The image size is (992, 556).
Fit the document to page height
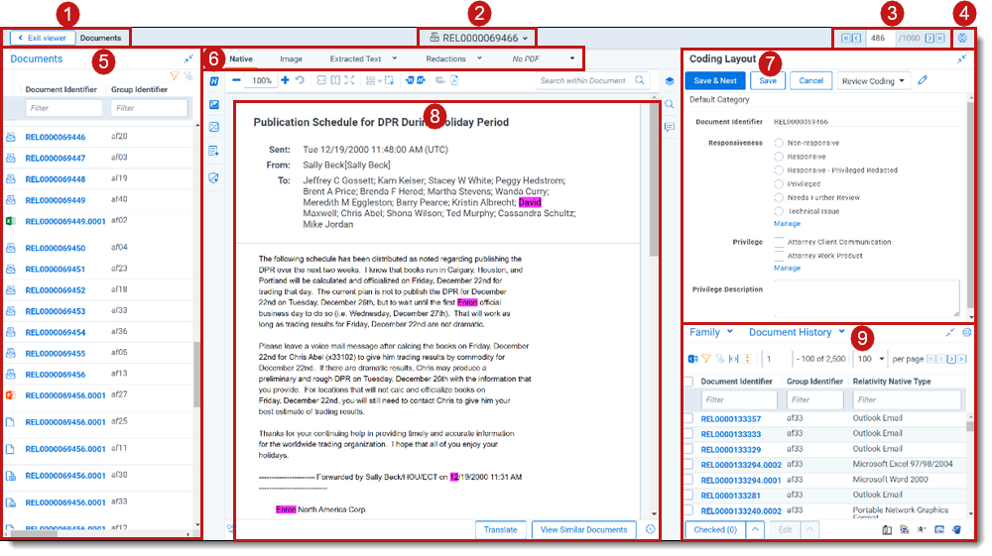335,80
